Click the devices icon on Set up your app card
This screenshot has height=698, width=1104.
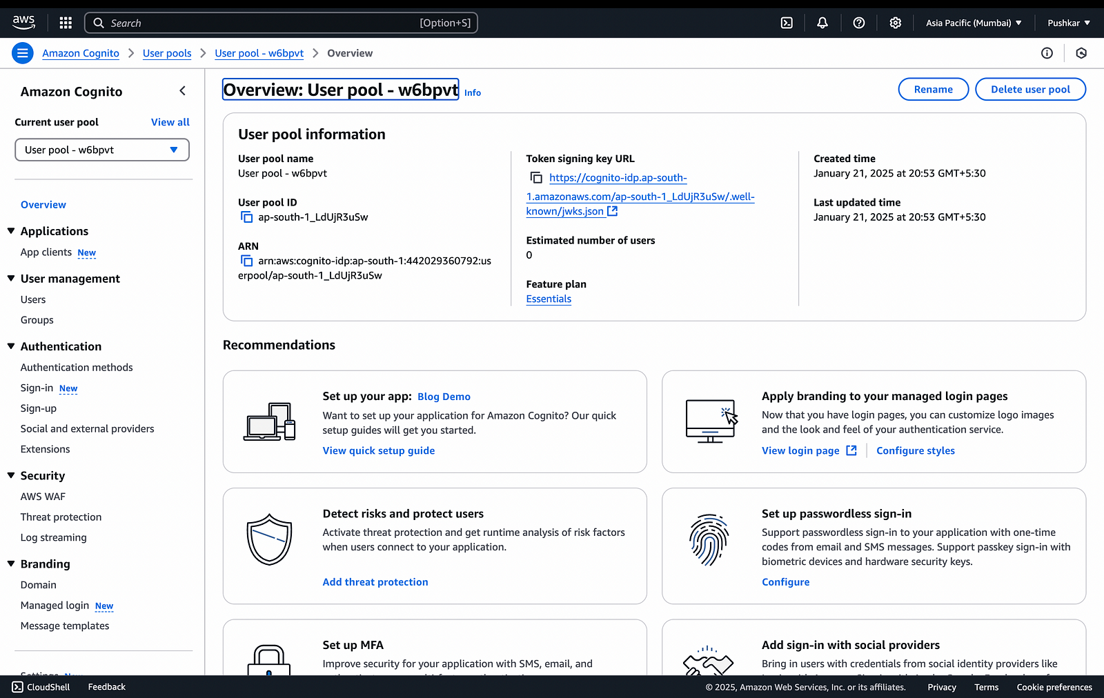pos(270,421)
